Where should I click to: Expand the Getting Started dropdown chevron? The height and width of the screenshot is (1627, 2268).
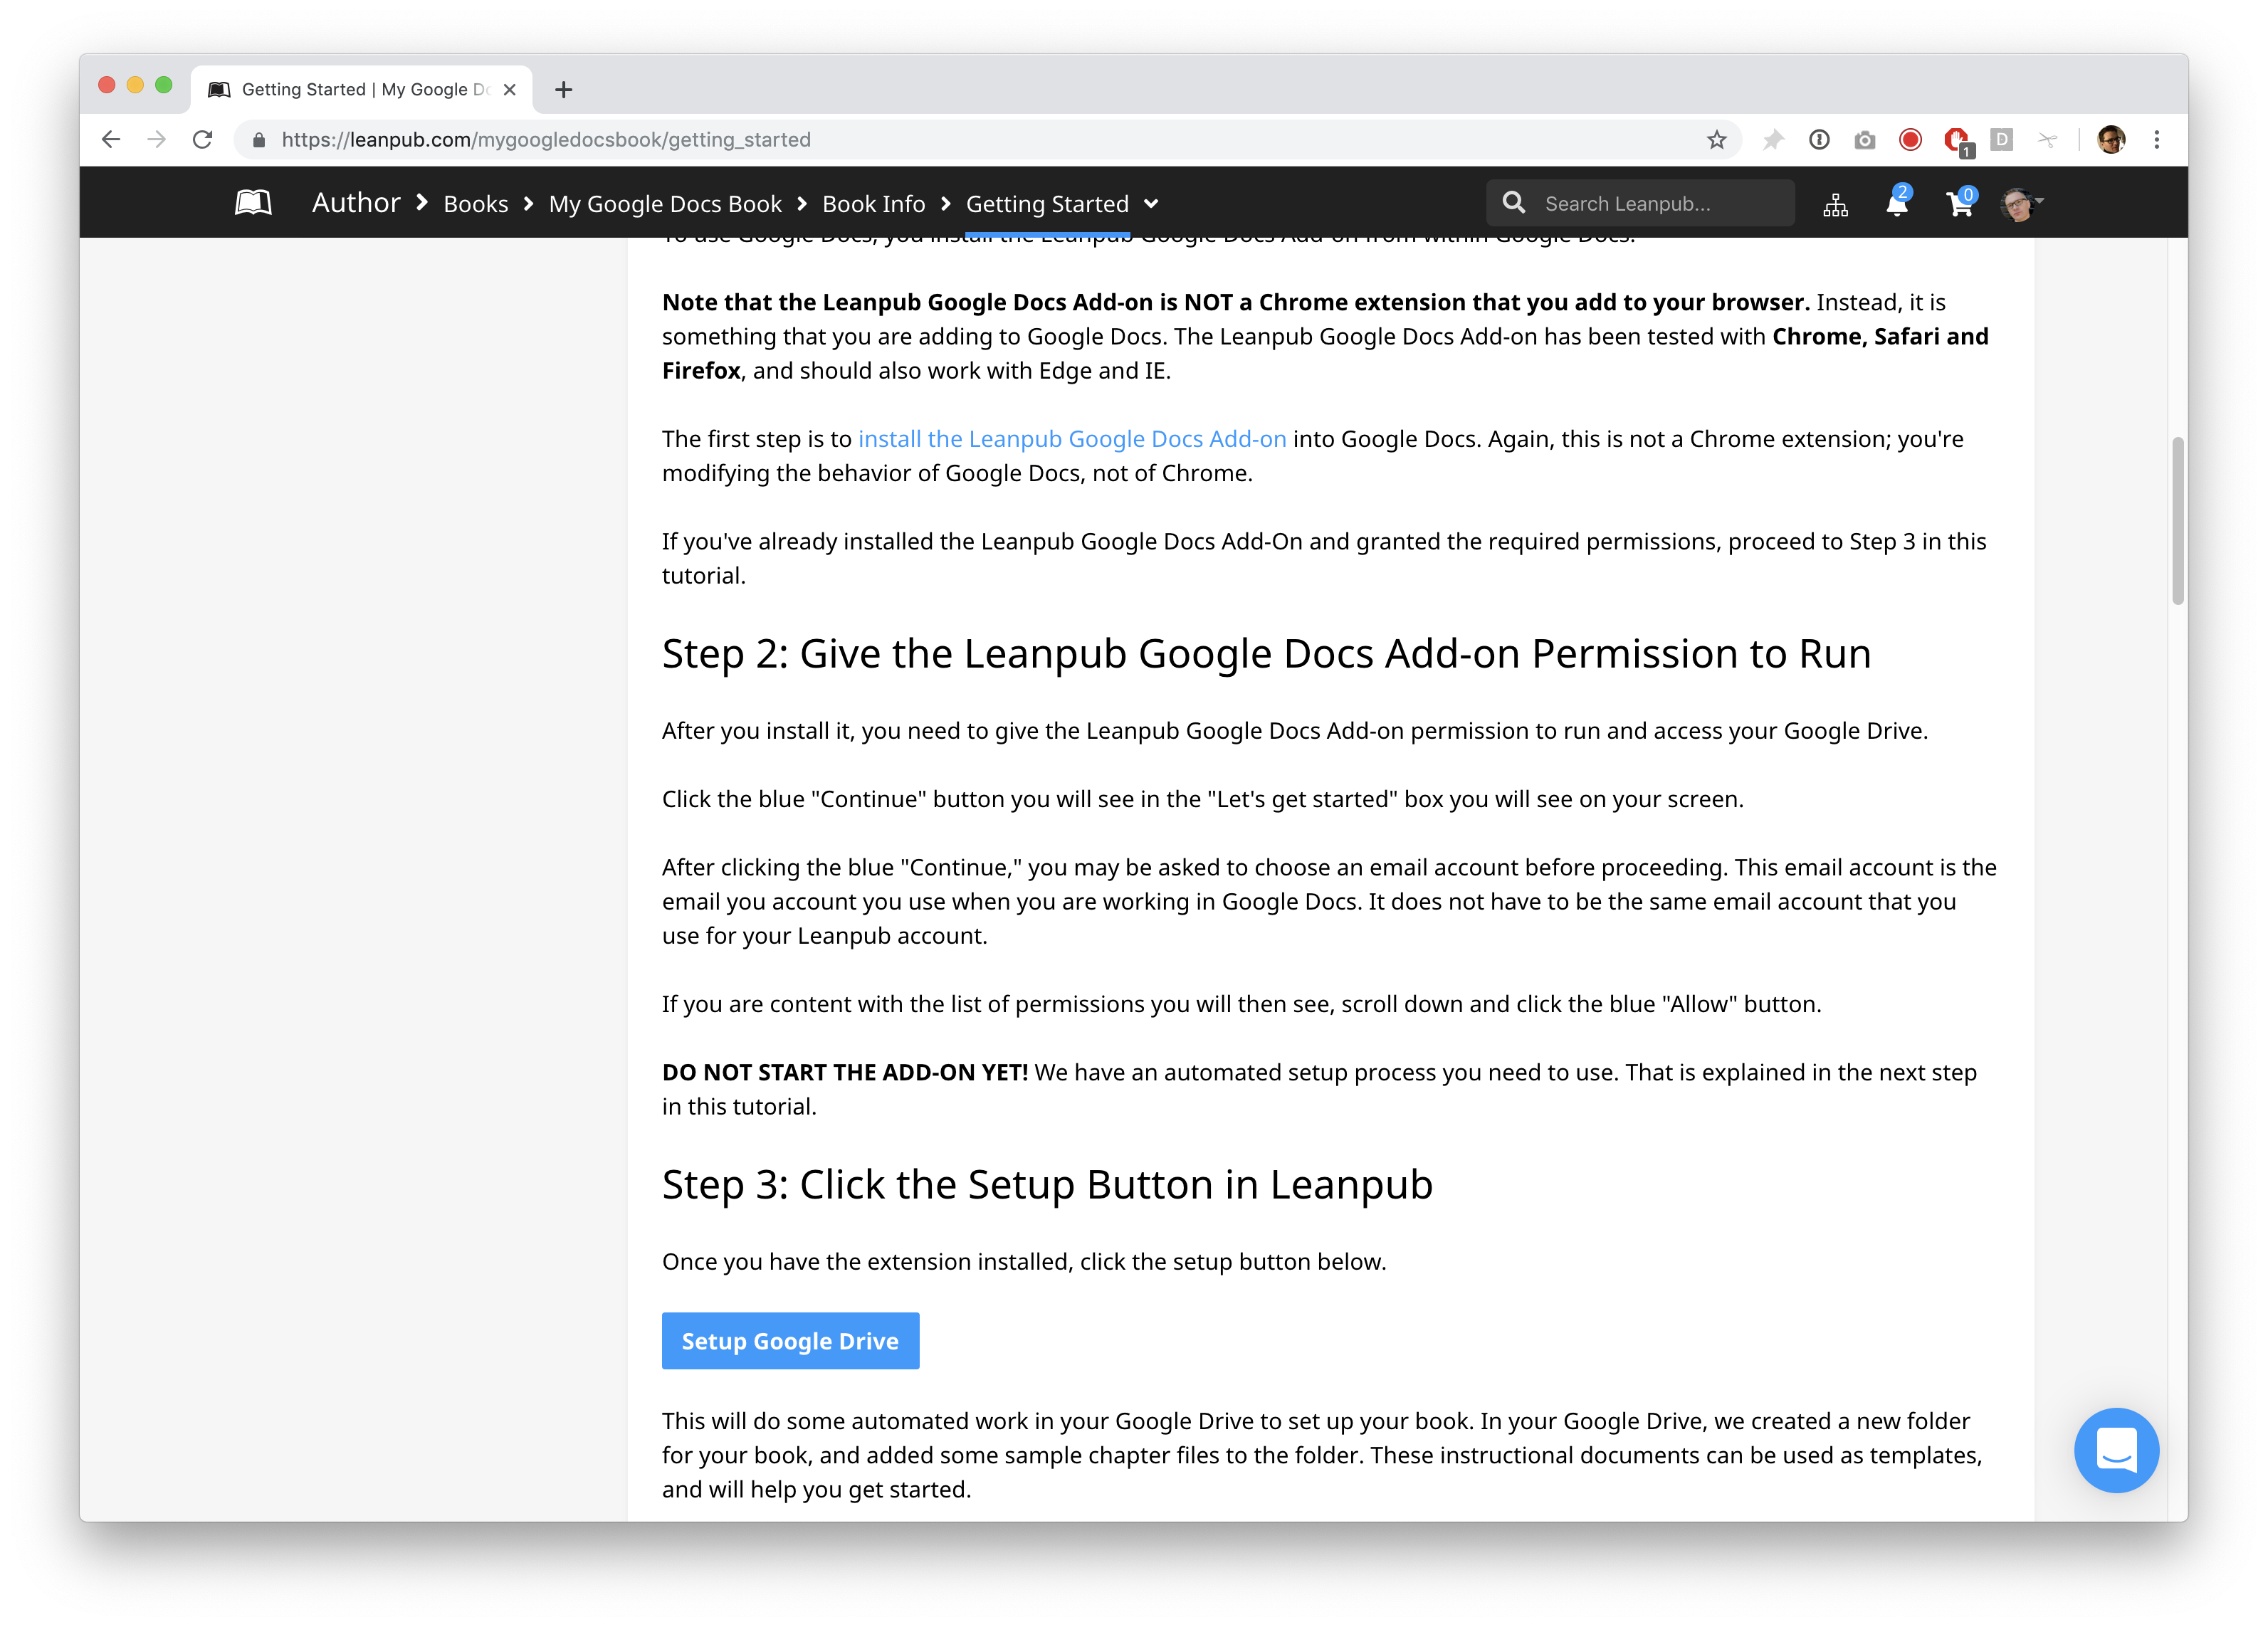click(1151, 204)
